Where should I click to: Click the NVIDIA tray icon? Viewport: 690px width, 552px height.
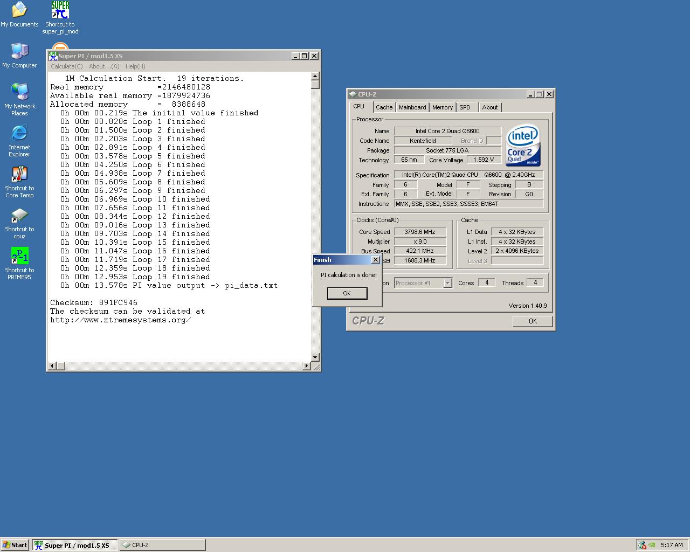[652, 545]
